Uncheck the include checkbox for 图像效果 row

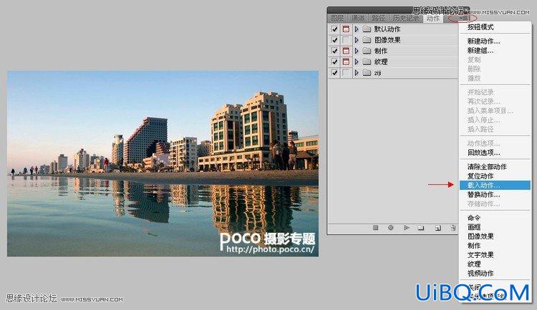(x=334, y=40)
